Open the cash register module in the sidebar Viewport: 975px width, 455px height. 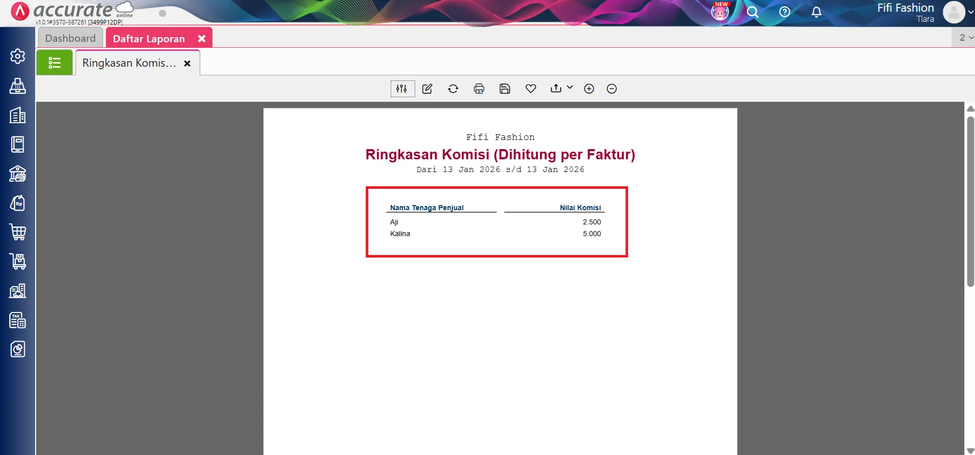click(x=18, y=86)
